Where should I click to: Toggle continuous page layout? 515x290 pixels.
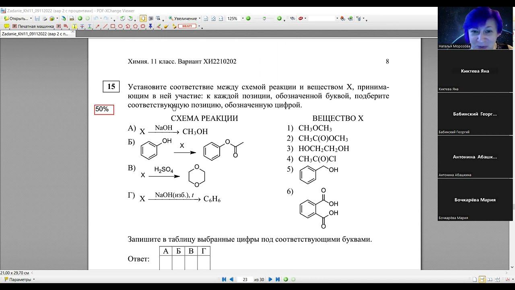(x=482, y=280)
